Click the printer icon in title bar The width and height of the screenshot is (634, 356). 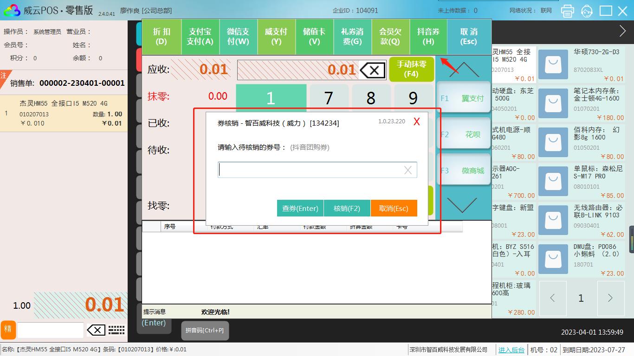567,11
